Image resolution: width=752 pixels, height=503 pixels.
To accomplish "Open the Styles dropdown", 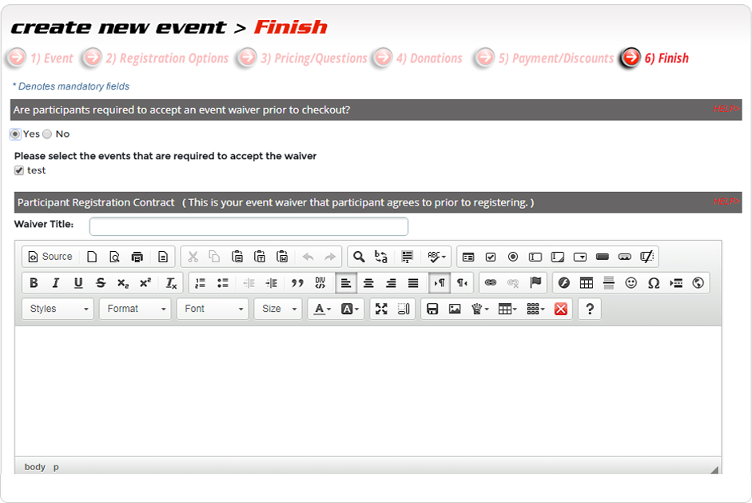I will coord(58,309).
